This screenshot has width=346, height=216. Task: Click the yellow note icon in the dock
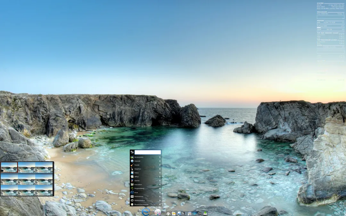coord(174,213)
